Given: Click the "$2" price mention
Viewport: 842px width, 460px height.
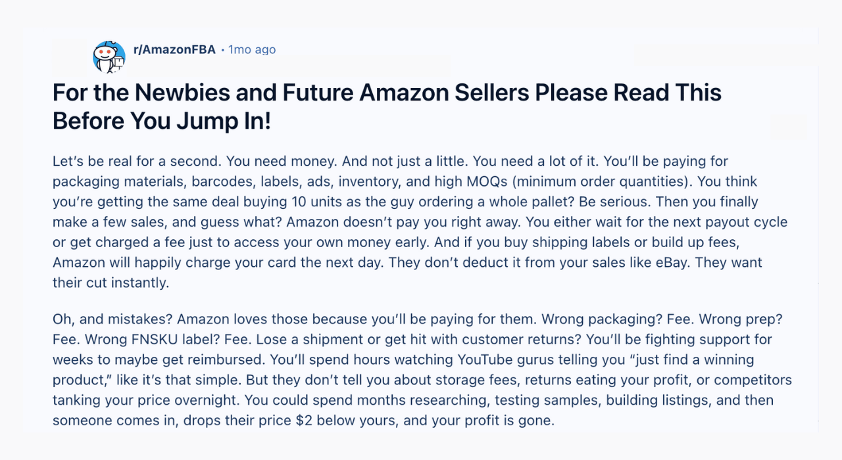Looking at the screenshot, I should (352, 421).
